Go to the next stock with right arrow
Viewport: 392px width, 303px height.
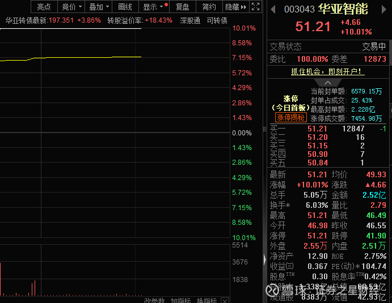tap(383, 10)
